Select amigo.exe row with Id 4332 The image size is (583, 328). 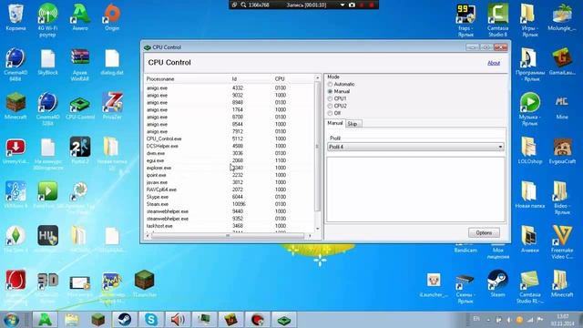pyautogui.click(x=230, y=88)
